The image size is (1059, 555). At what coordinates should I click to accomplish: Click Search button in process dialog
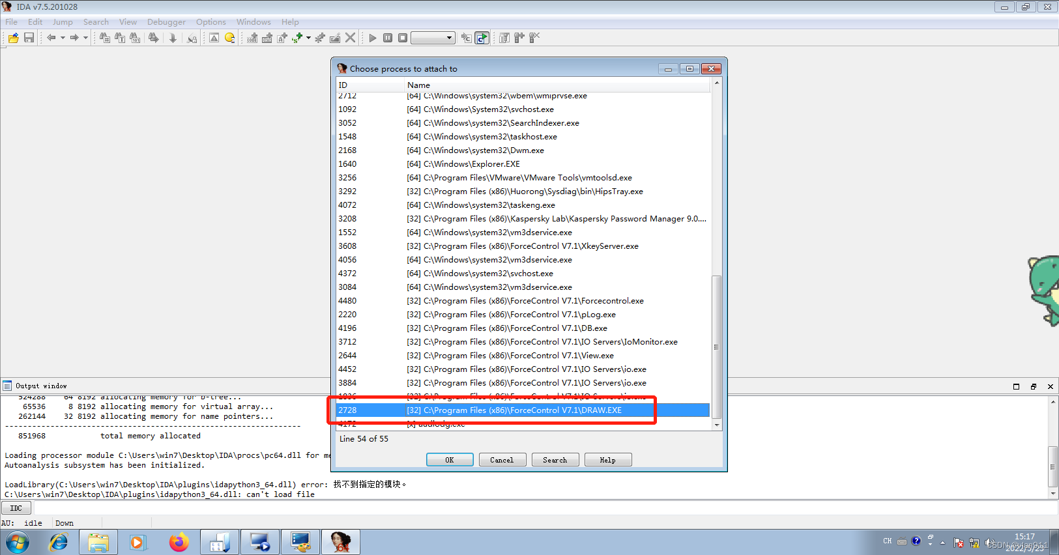pyautogui.click(x=555, y=460)
